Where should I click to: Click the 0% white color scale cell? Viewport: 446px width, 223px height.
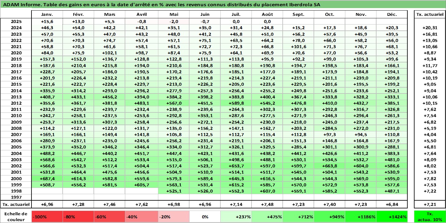coord(205,217)
